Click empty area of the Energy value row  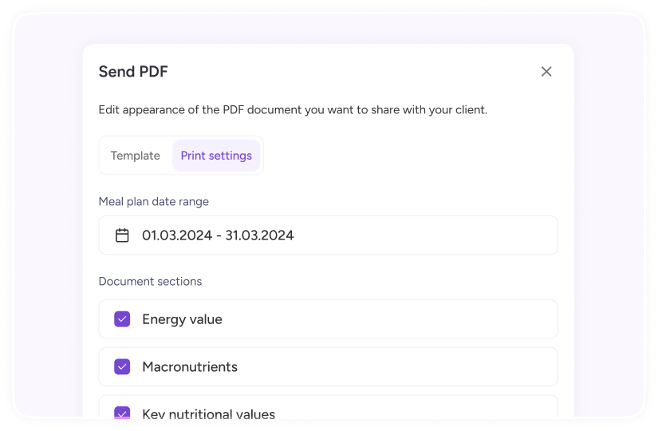point(390,319)
